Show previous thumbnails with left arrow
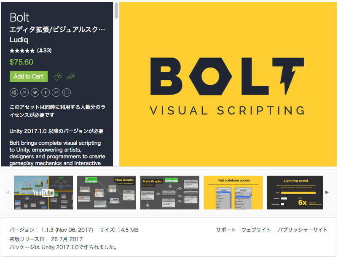This screenshot has height=258, width=338. (8, 193)
